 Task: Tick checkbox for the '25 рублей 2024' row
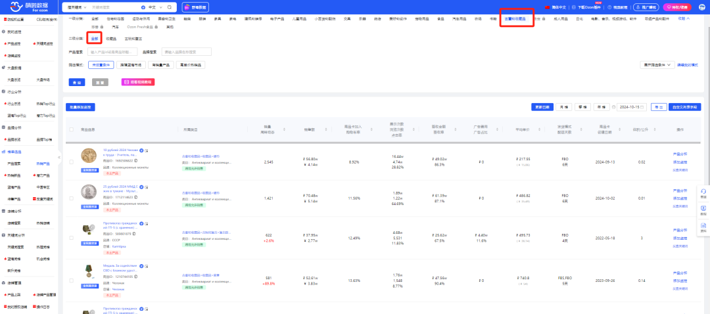72,198
